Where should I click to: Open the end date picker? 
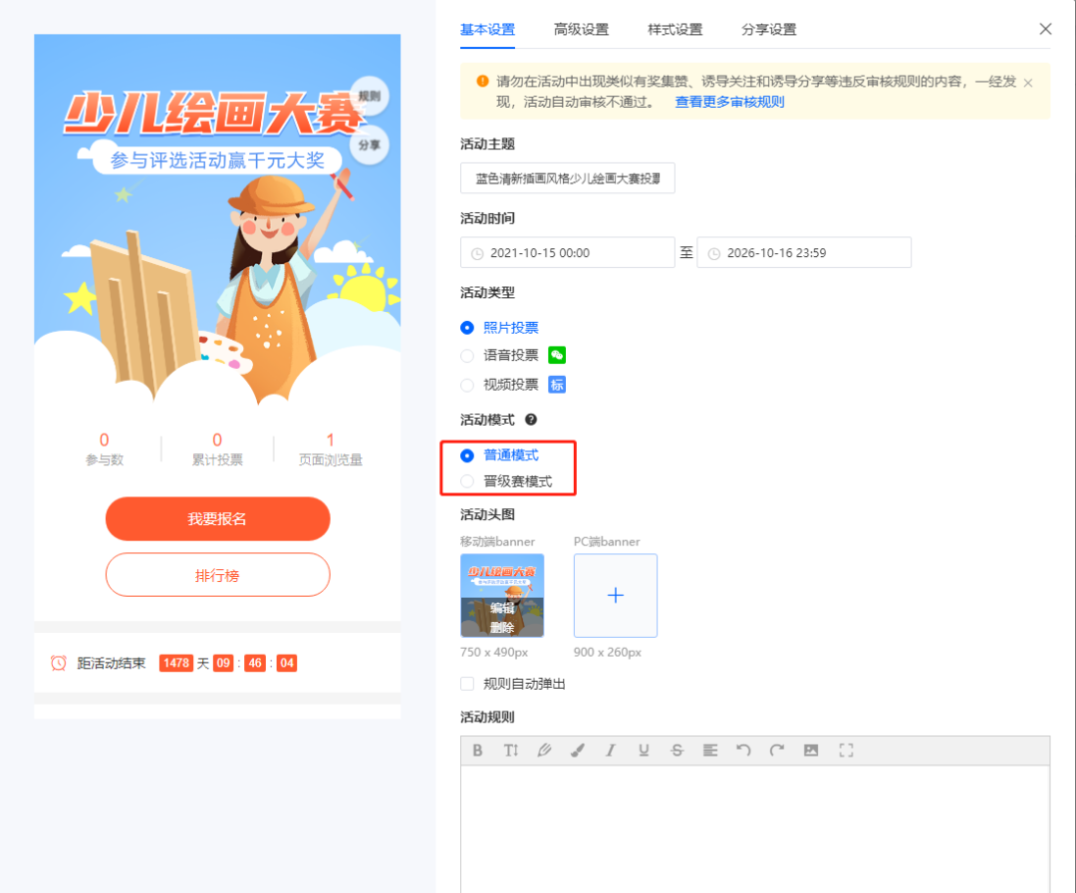[804, 252]
